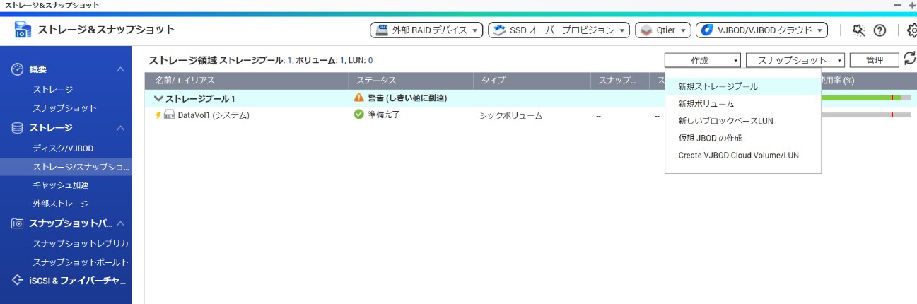Collapse the ストレージプール 1 tree row

click(158, 99)
